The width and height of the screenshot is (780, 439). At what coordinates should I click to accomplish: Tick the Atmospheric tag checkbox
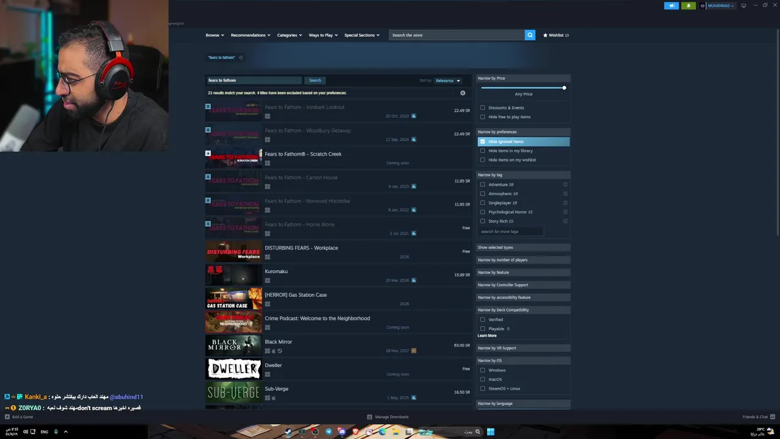(x=483, y=193)
